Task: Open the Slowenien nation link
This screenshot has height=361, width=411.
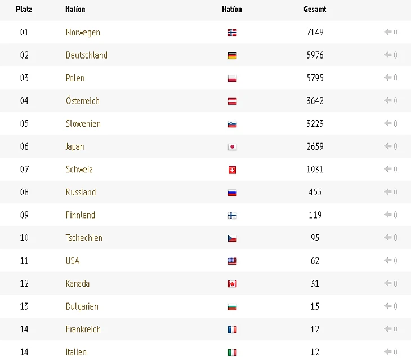Action: 83,123
